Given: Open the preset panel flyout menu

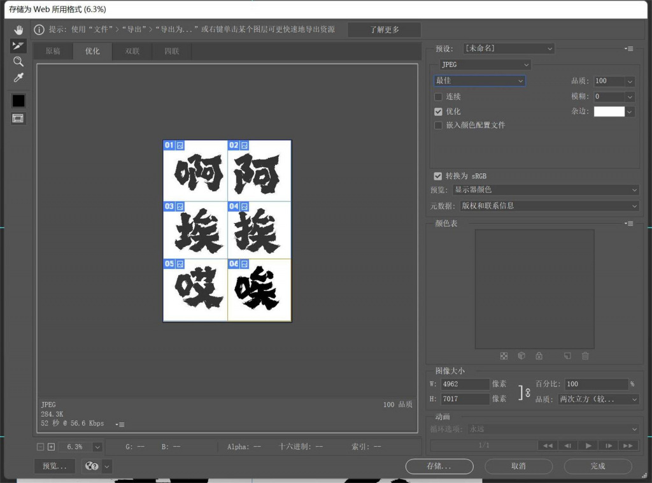Looking at the screenshot, I should coord(628,48).
